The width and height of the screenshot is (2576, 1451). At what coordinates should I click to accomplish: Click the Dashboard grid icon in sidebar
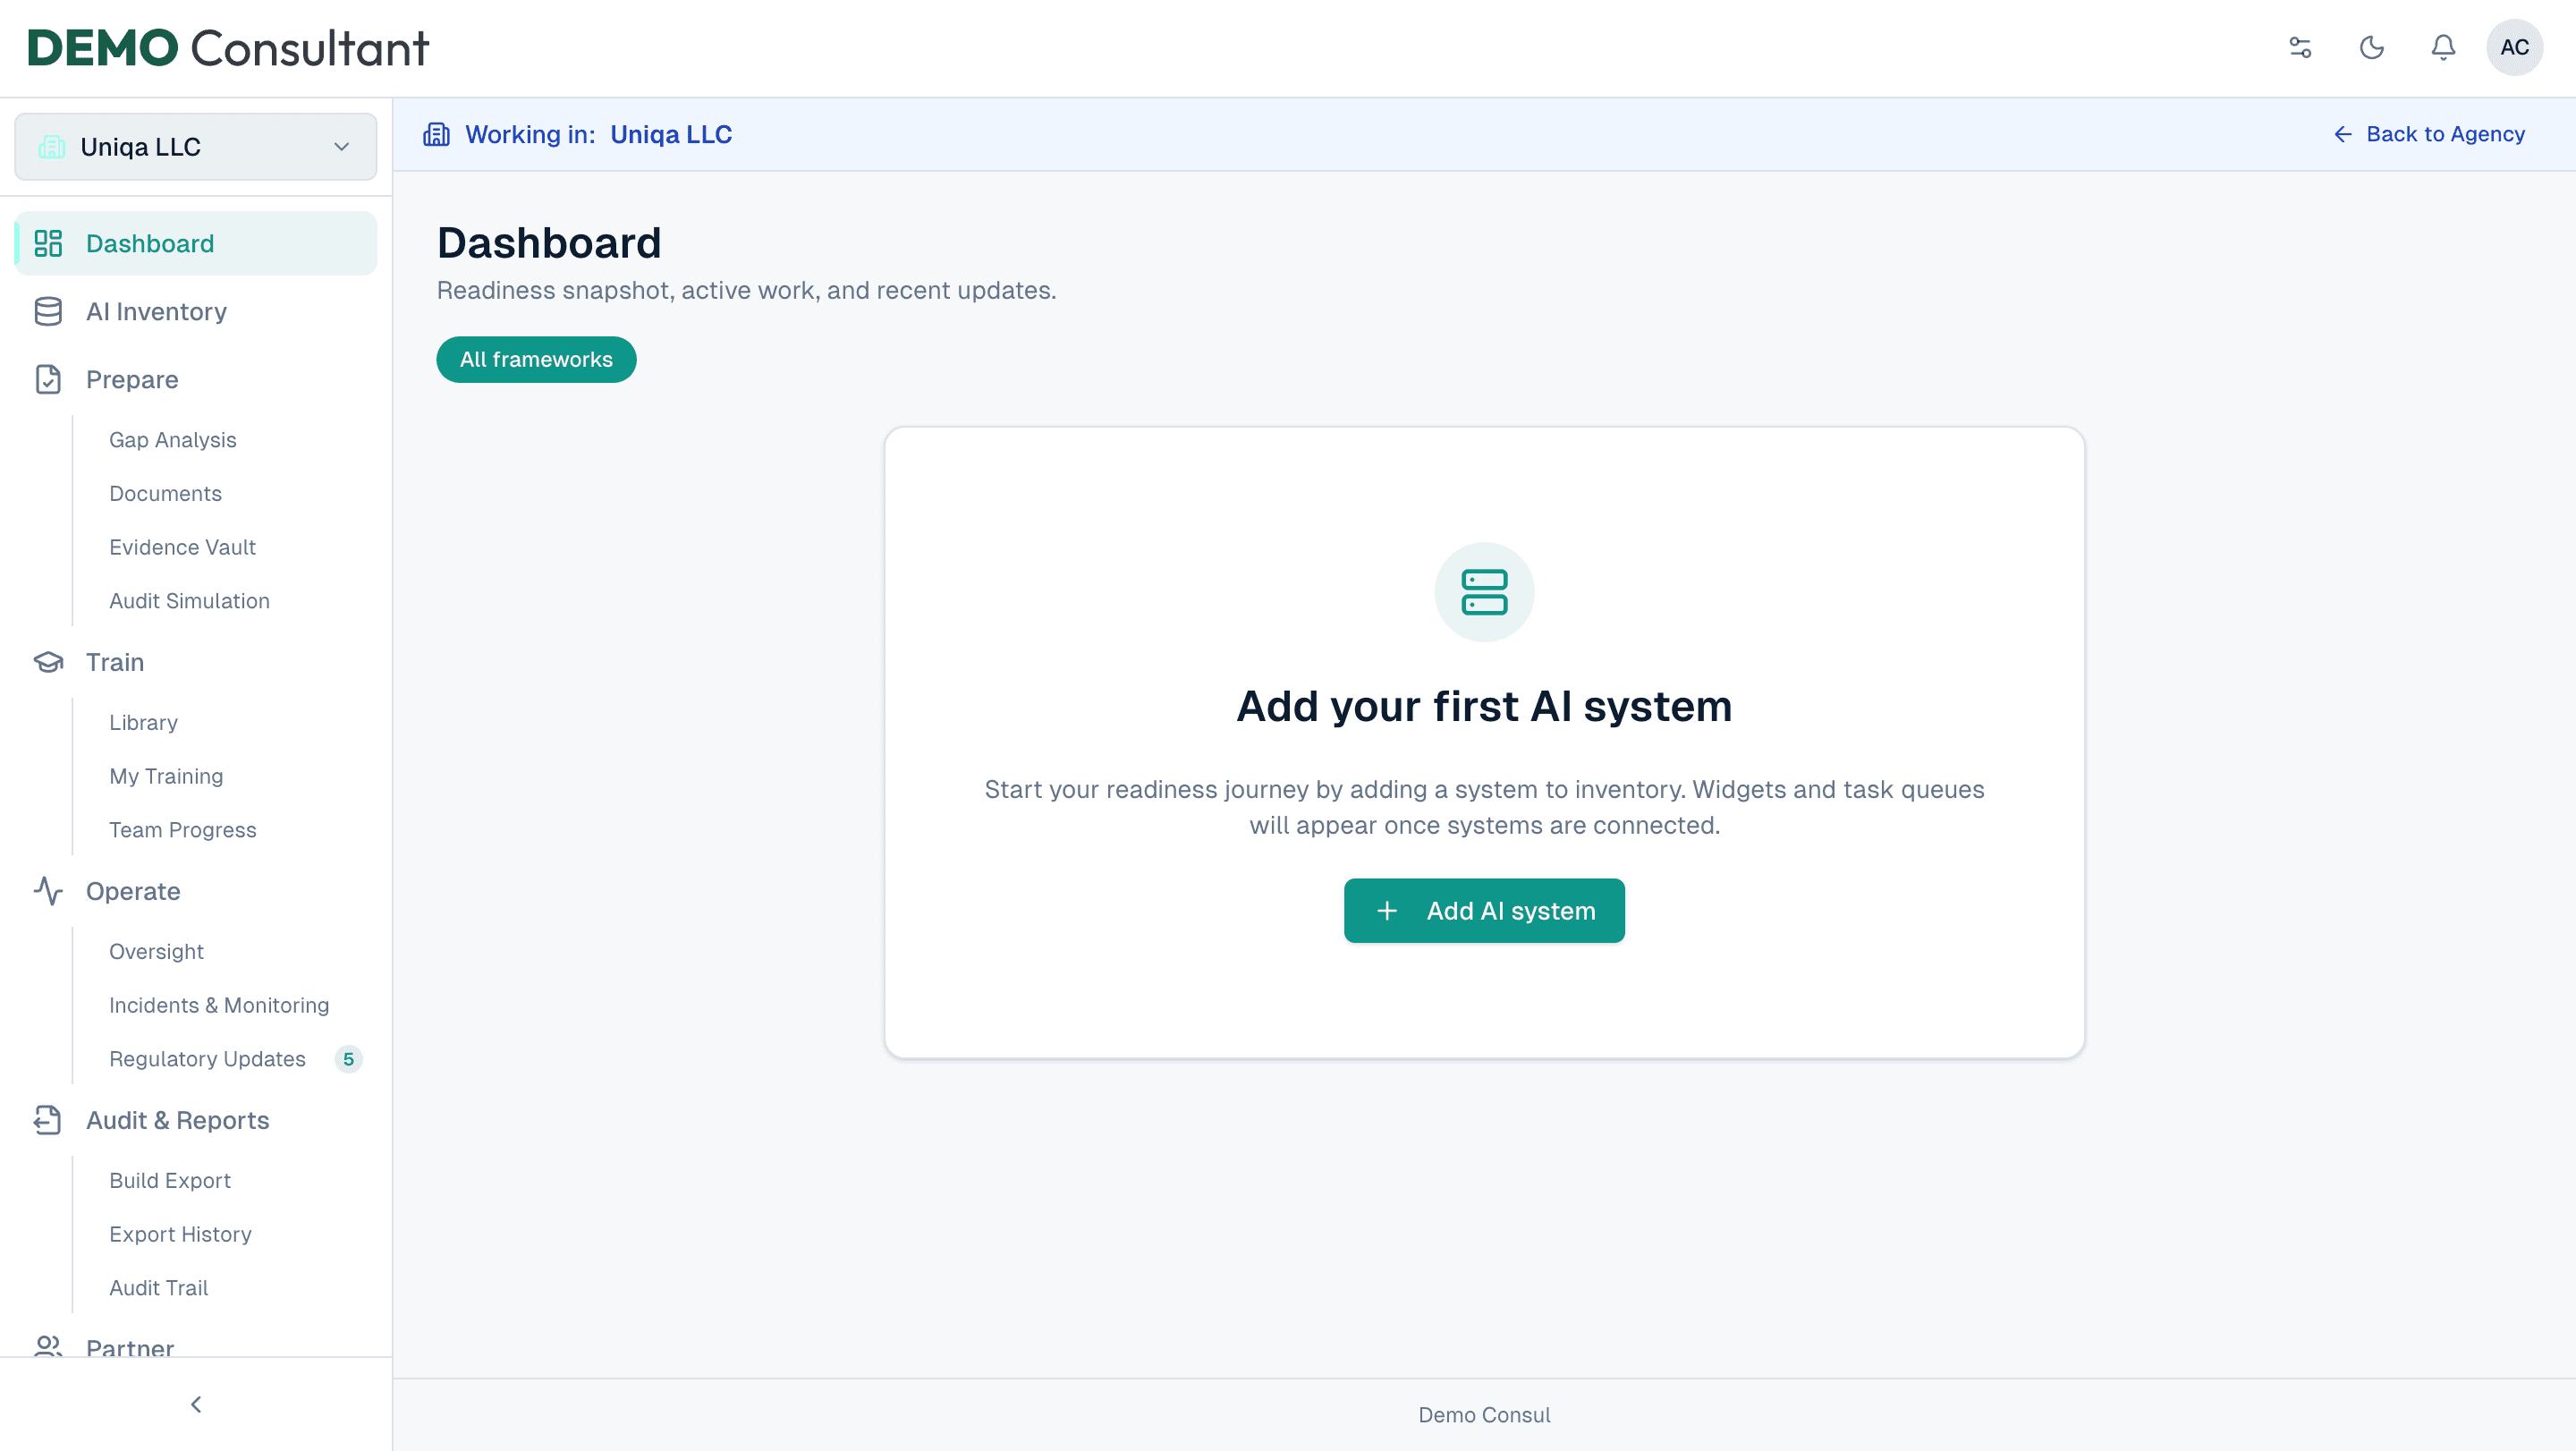click(x=48, y=243)
